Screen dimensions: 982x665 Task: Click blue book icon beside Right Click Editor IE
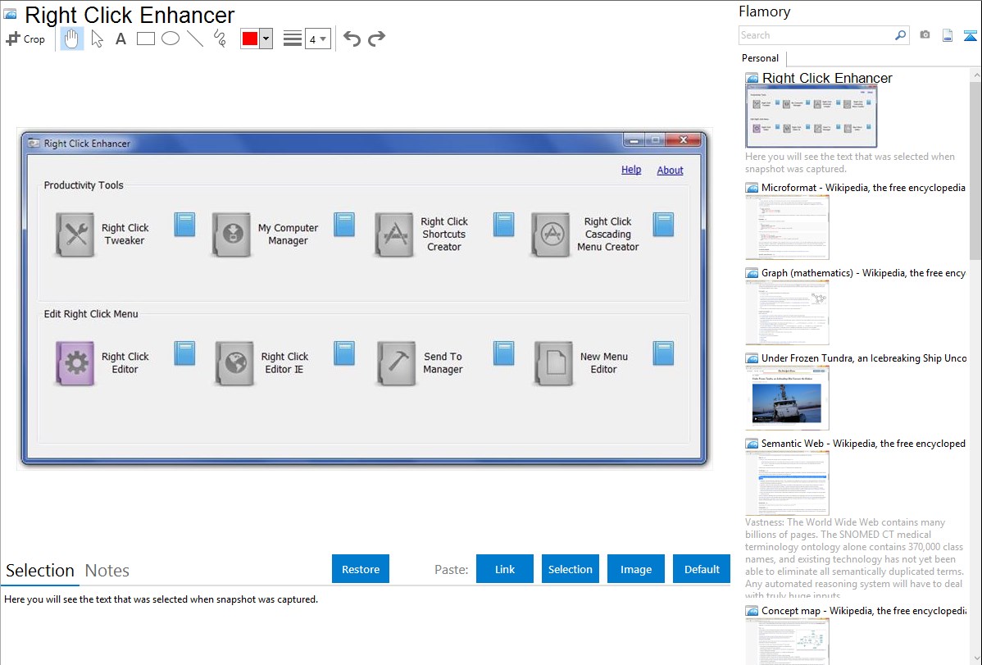click(344, 353)
